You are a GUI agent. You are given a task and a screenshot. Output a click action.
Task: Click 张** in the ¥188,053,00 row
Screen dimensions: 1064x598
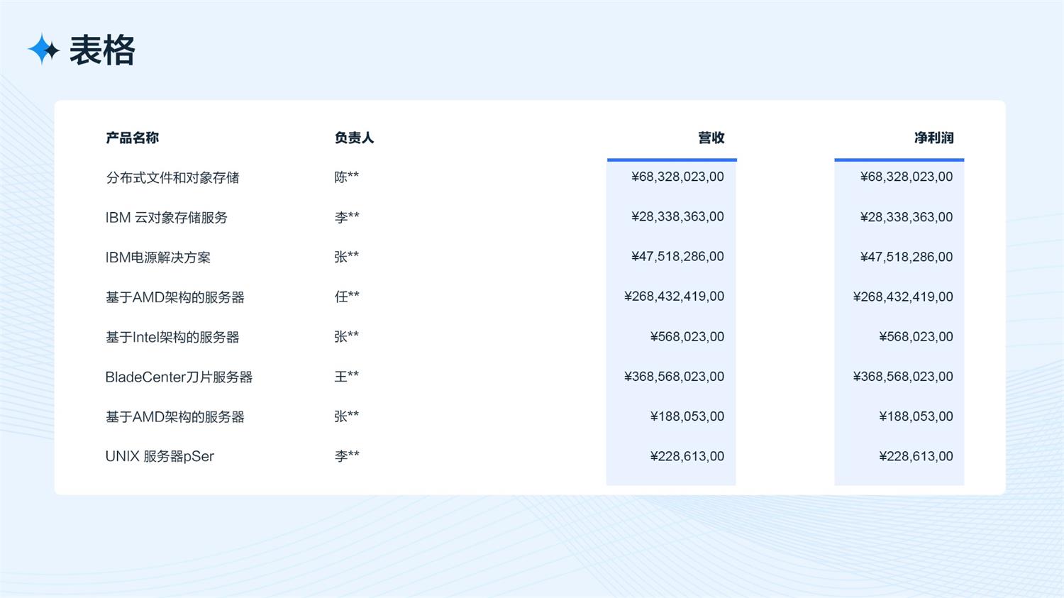coord(347,416)
